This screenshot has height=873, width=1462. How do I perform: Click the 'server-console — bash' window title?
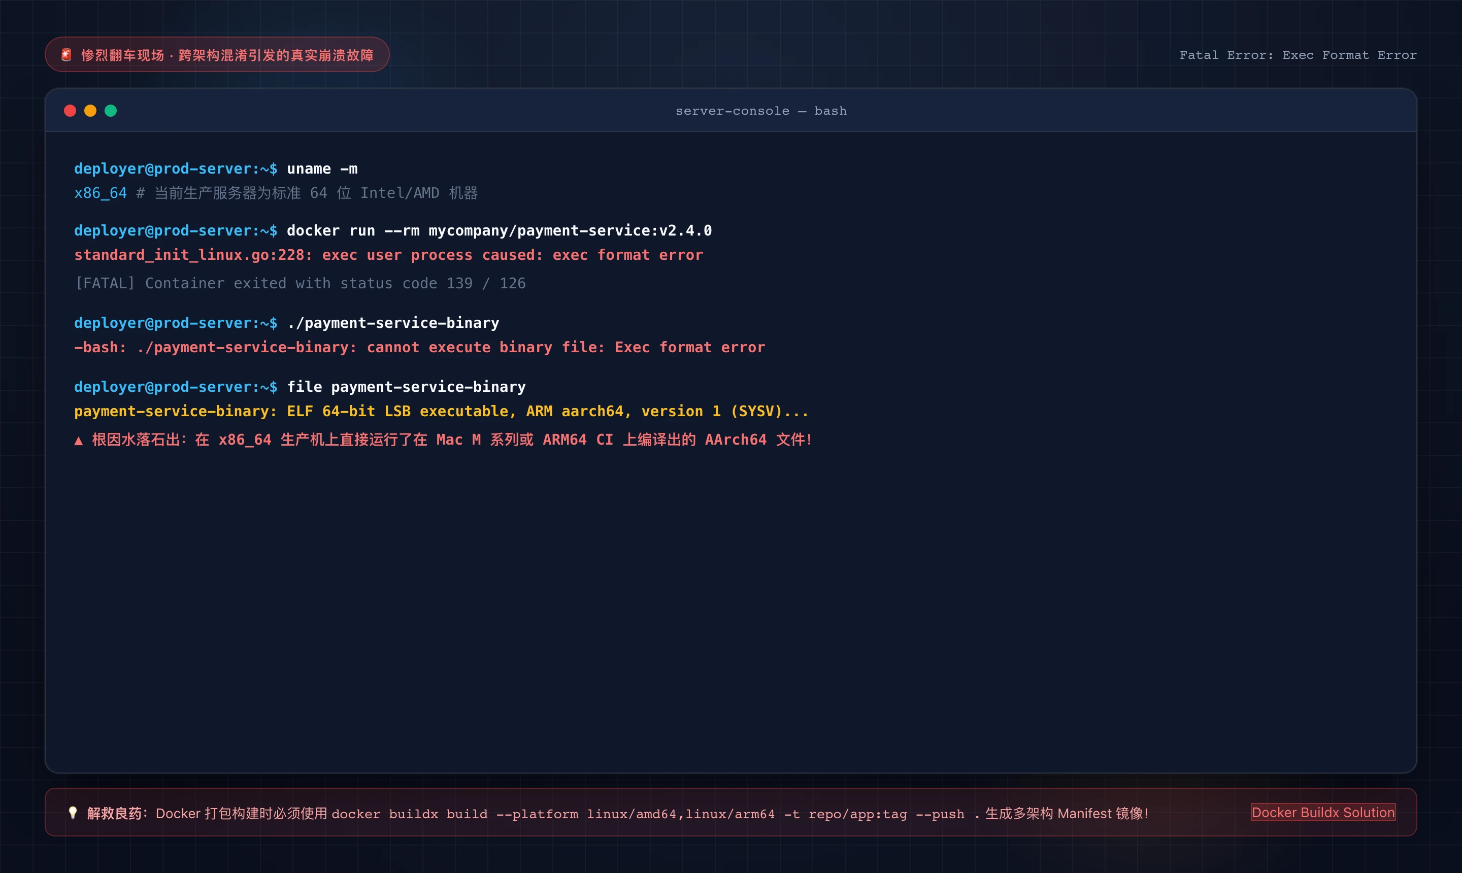point(761,111)
